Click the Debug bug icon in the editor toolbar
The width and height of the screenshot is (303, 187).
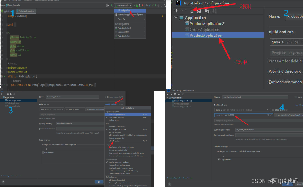click(137, 6)
